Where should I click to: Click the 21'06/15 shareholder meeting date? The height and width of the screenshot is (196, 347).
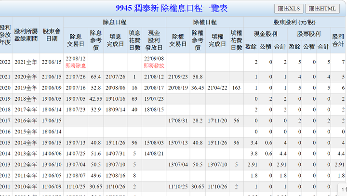point(52,77)
